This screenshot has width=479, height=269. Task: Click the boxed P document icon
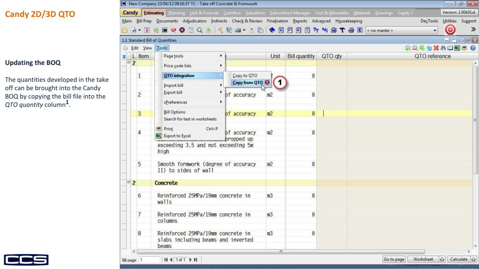(x=290, y=30)
